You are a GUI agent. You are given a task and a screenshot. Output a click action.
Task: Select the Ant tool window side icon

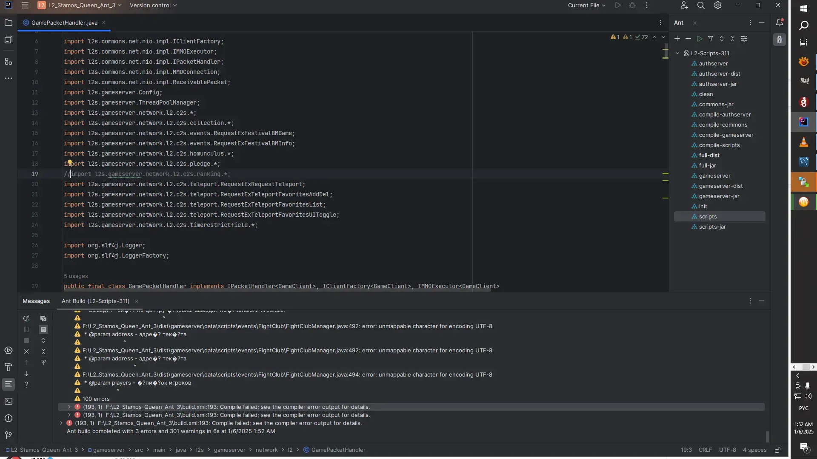coord(780,40)
